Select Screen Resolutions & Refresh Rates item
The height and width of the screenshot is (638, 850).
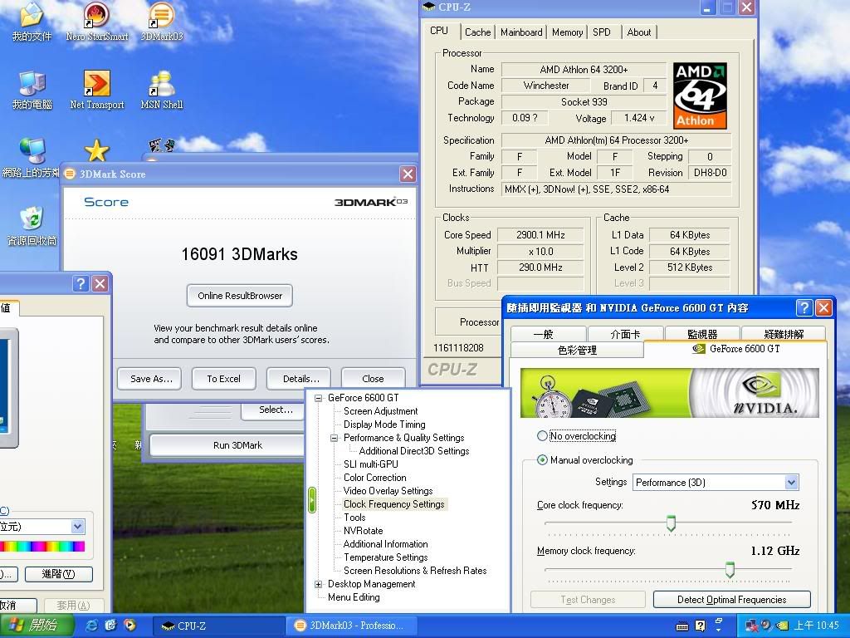[415, 571]
